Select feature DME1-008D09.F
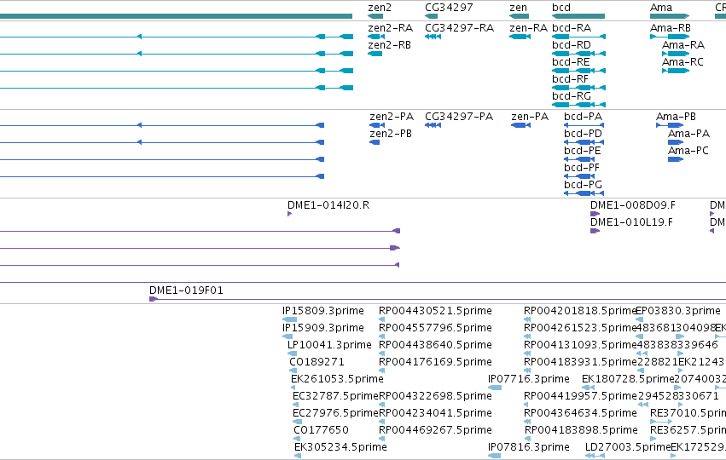 (632, 206)
